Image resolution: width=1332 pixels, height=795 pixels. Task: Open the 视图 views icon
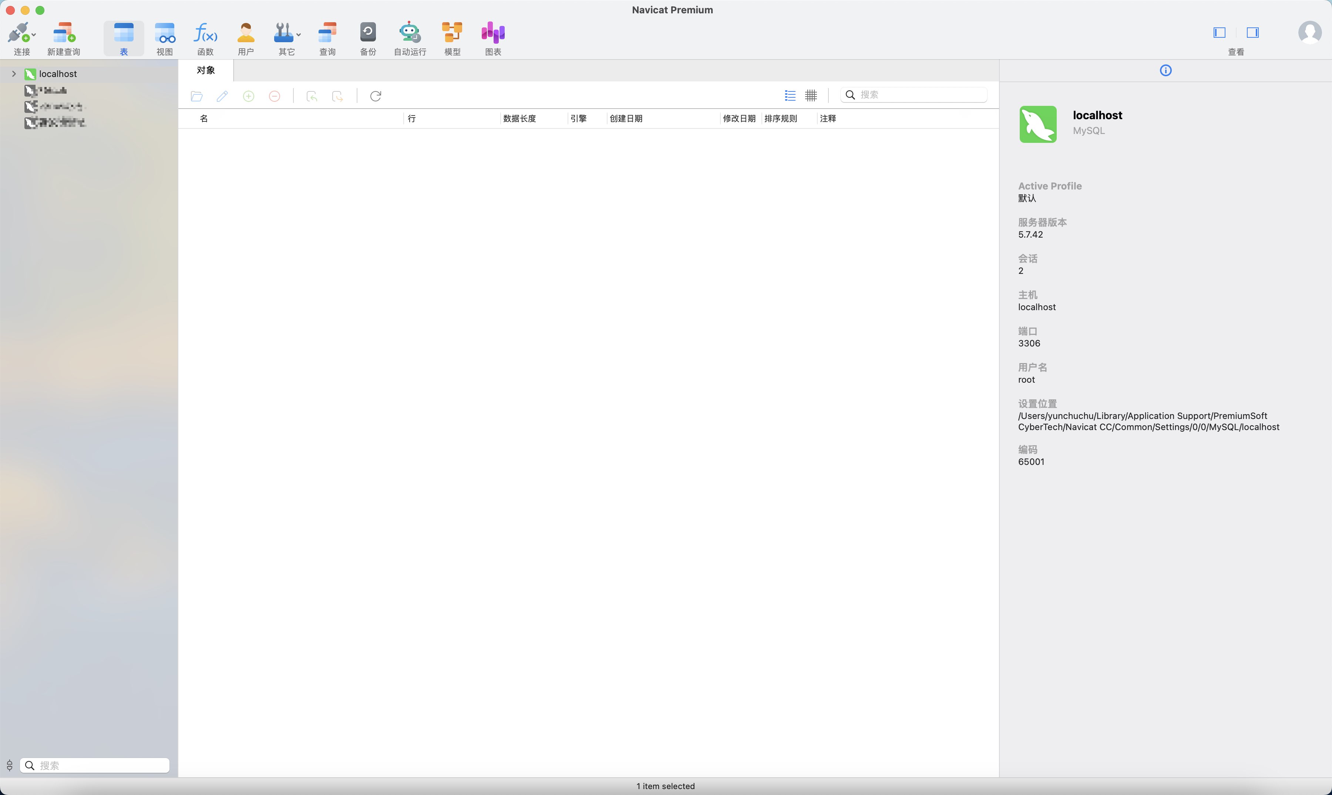(x=164, y=33)
